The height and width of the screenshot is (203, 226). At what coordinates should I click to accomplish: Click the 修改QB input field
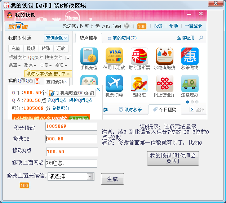click(71, 139)
